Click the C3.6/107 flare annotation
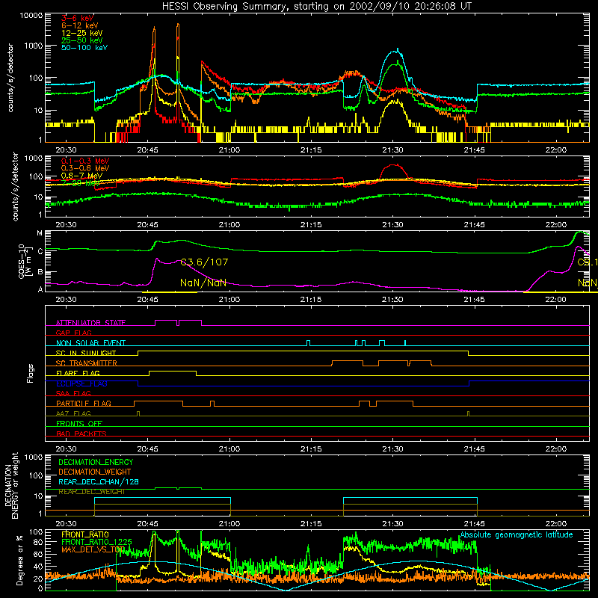 (x=204, y=262)
